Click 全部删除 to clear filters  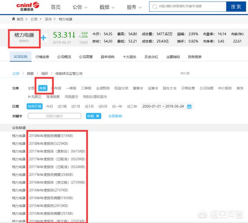click(115, 116)
